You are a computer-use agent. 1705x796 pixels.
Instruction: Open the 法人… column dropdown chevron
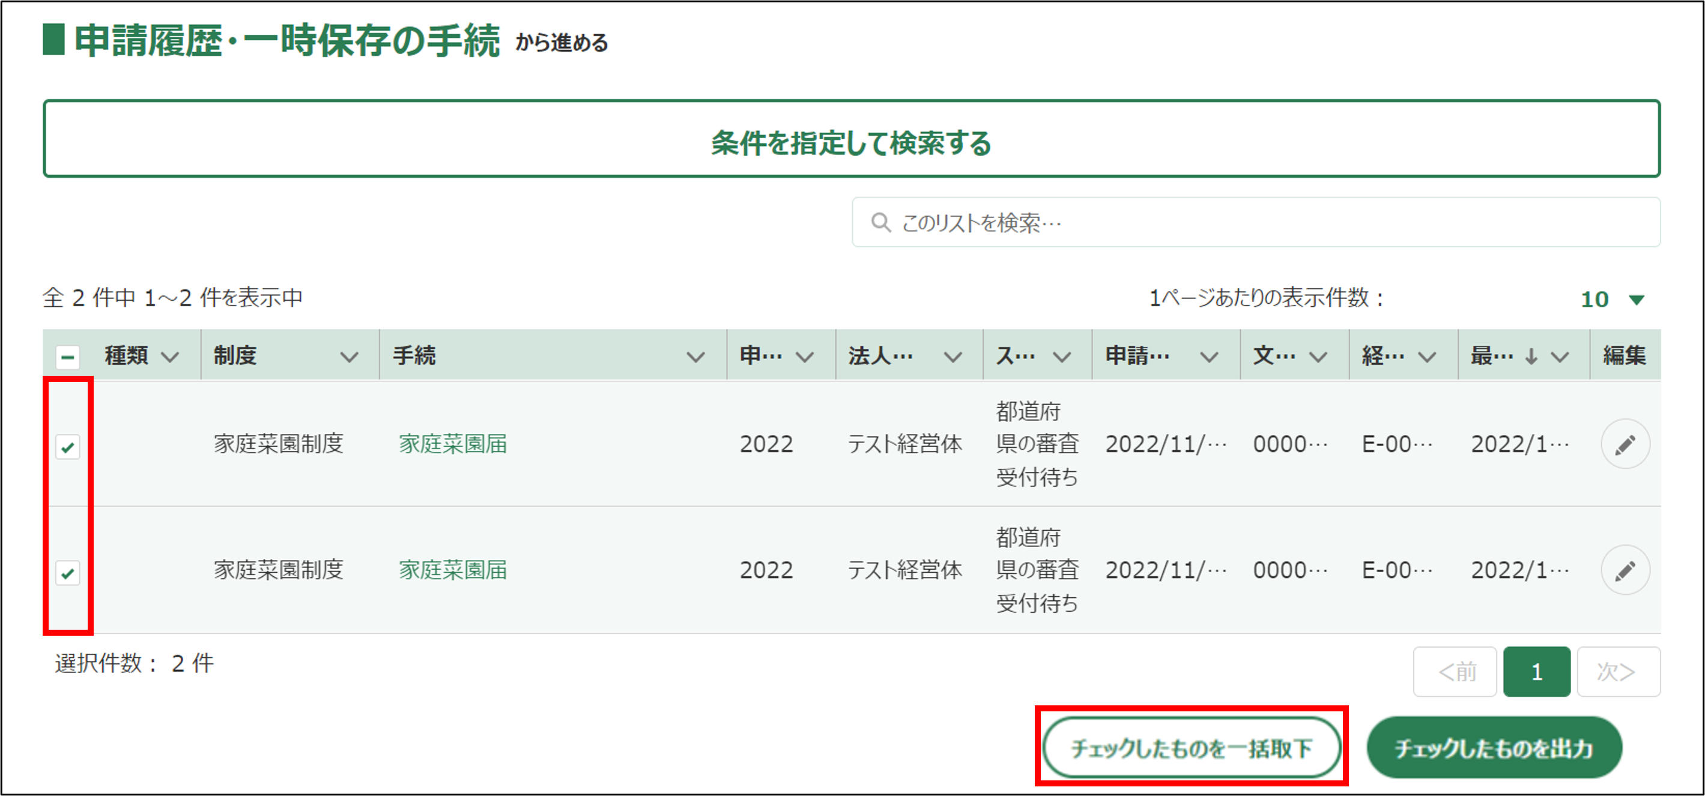pyautogui.click(x=952, y=357)
